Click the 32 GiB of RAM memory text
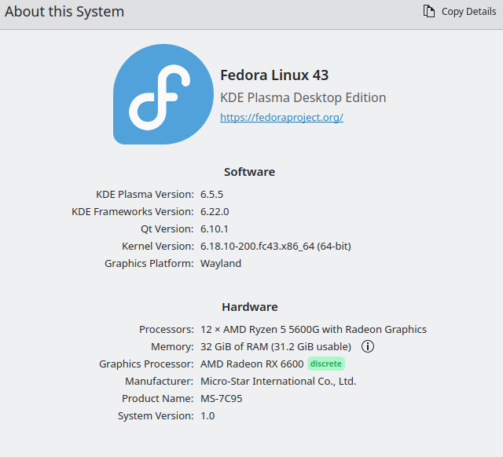503x457 pixels. tap(276, 347)
